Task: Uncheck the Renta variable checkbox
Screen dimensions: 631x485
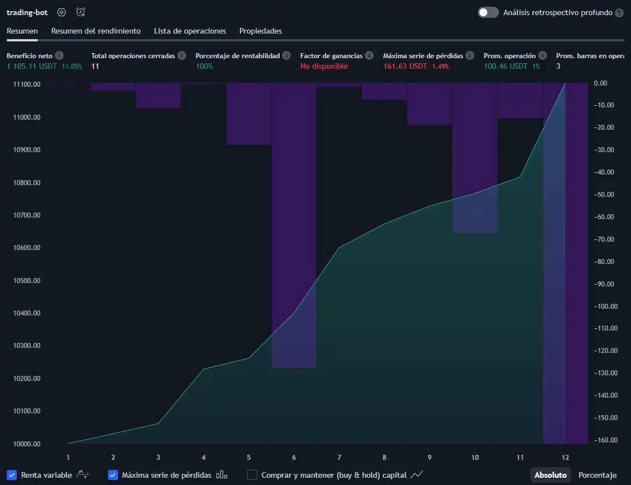Action: click(12, 475)
